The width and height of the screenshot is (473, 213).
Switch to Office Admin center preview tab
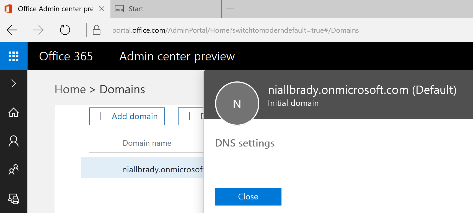click(x=55, y=9)
